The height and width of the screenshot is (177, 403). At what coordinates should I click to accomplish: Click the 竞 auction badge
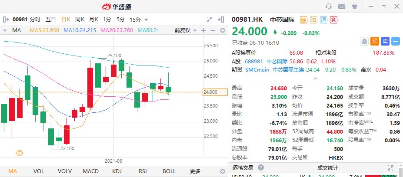tap(333, 20)
